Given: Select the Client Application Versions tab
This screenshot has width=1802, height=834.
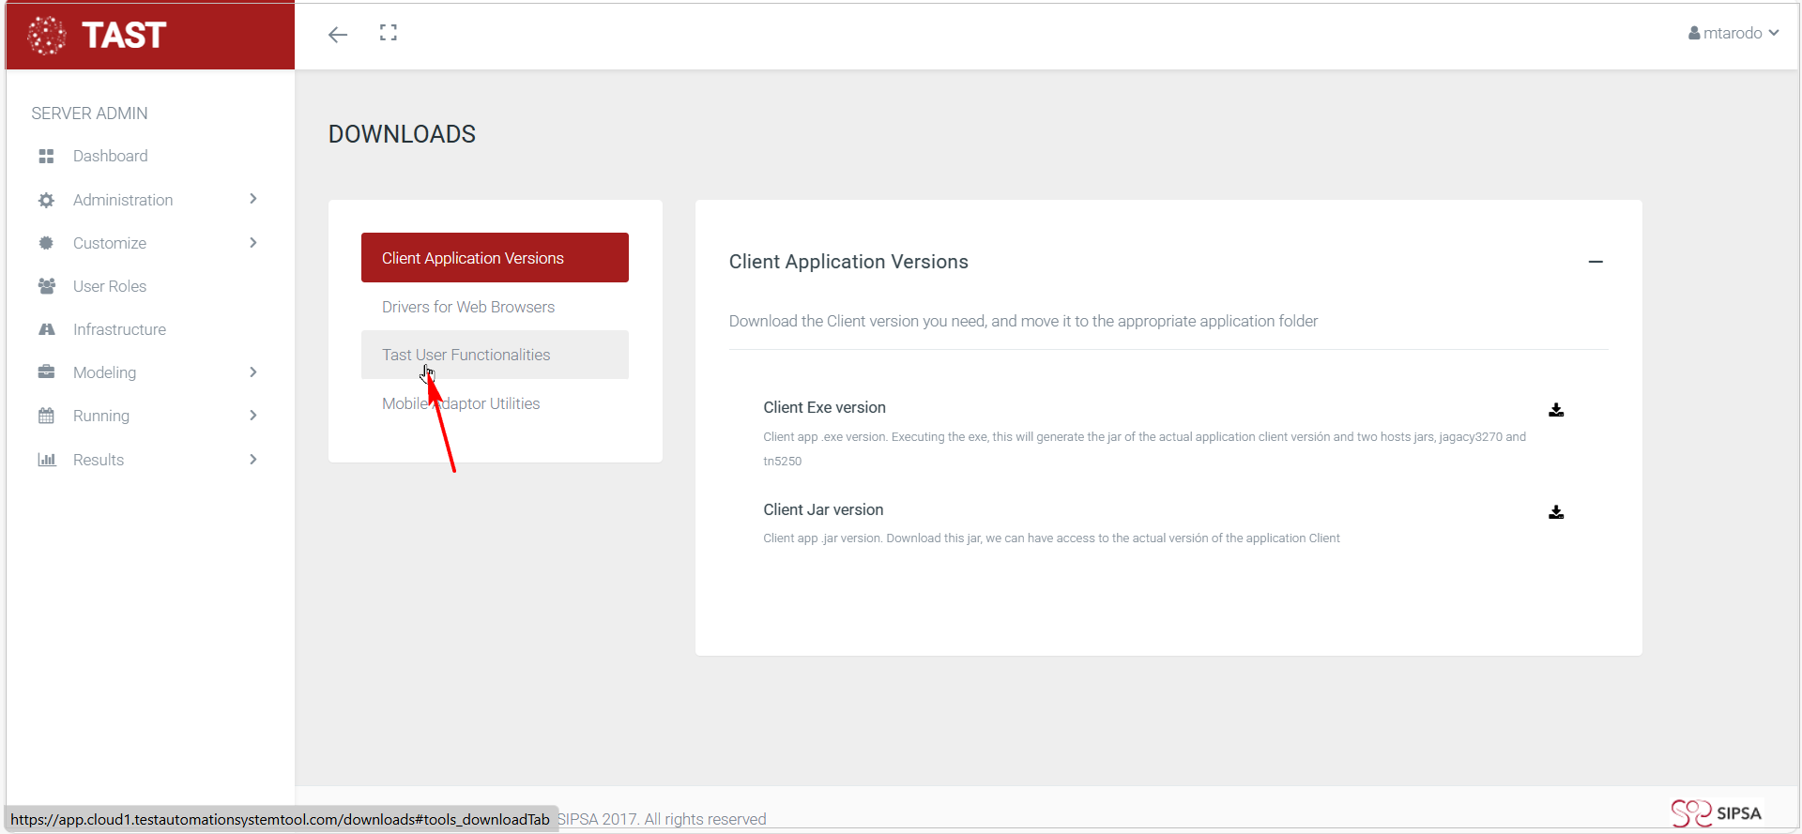Looking at the screenshot, I should click(x=495, y=258).
